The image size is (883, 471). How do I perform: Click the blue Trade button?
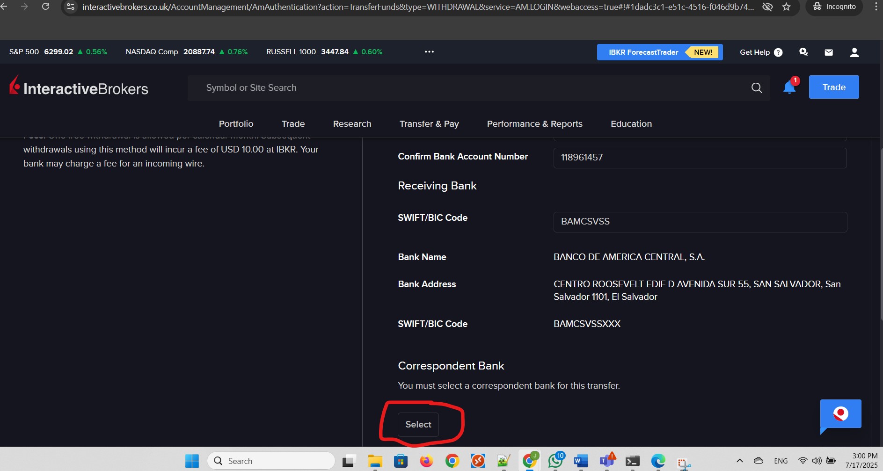[x=833, y=87]
